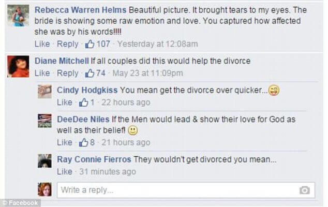
Task: Focus the 'Write a reply...' field
Action: tap(176, 190)
